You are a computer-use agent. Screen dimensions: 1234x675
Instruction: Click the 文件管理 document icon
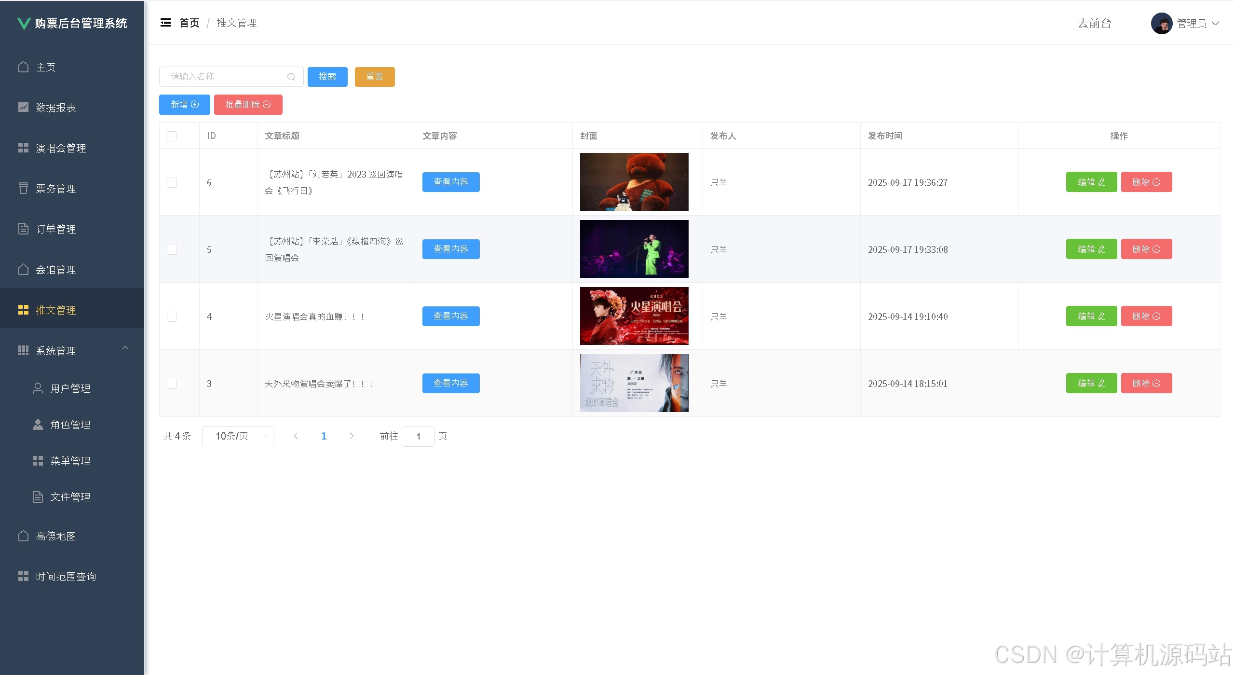[38, 496]
